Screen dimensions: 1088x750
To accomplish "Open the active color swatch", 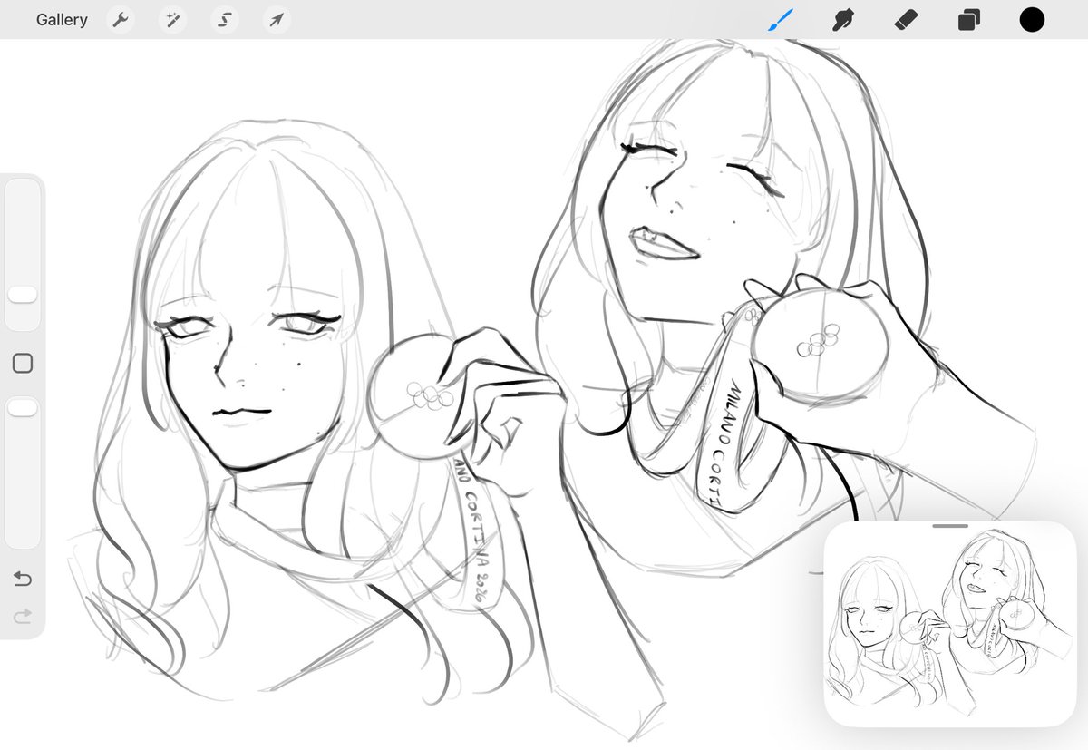I will (1032, 19).
